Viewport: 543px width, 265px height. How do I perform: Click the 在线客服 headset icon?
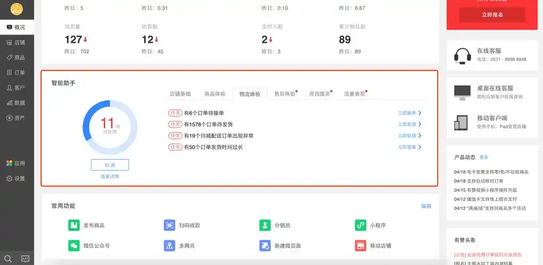coord(463,56)
